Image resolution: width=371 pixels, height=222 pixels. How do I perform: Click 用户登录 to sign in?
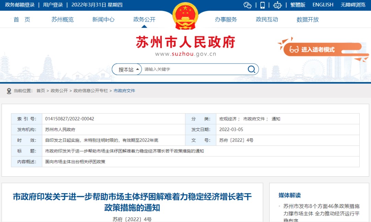point(53,5)
